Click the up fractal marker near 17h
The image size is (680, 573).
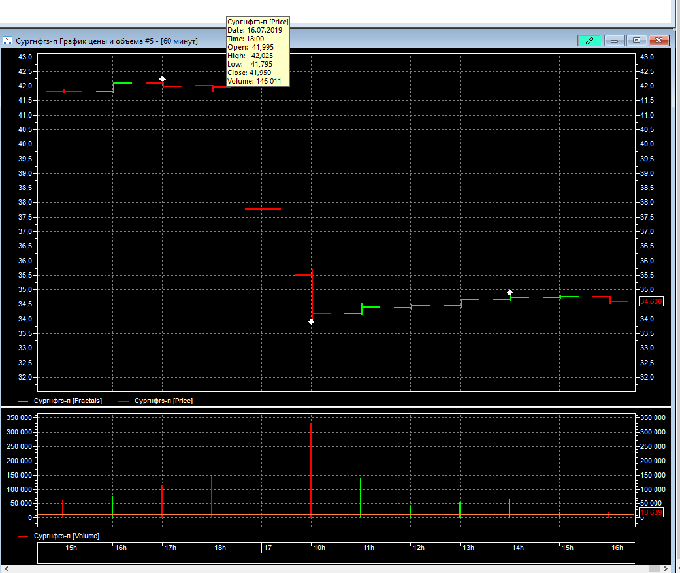coord(162,78)
